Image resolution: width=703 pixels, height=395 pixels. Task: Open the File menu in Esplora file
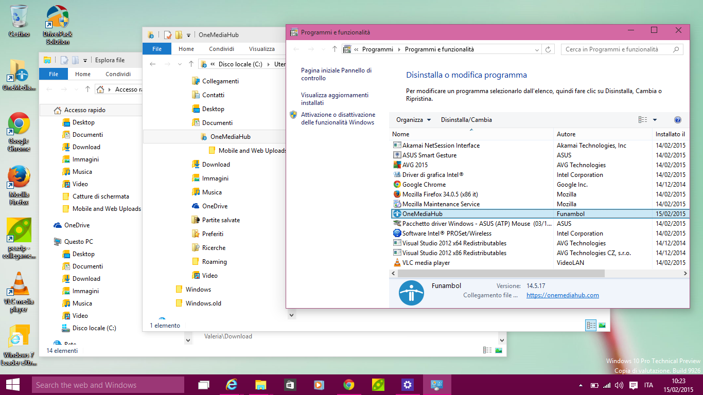[x=54, y=74]
